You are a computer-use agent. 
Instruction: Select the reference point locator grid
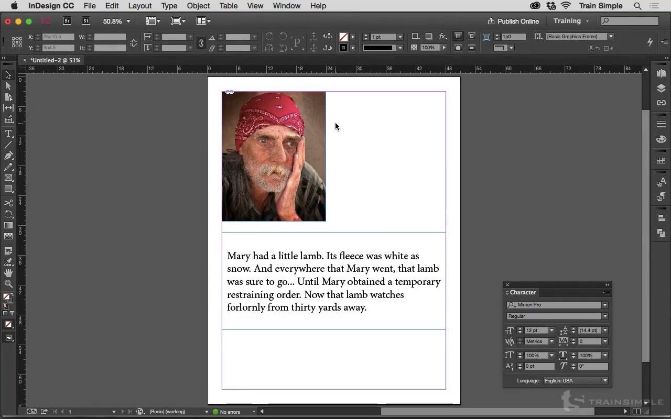point(17,42)
